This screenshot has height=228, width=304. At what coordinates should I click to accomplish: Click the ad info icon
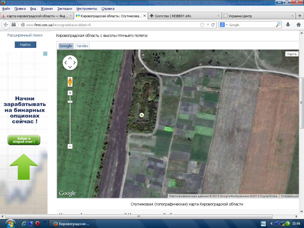click(45, 54)
